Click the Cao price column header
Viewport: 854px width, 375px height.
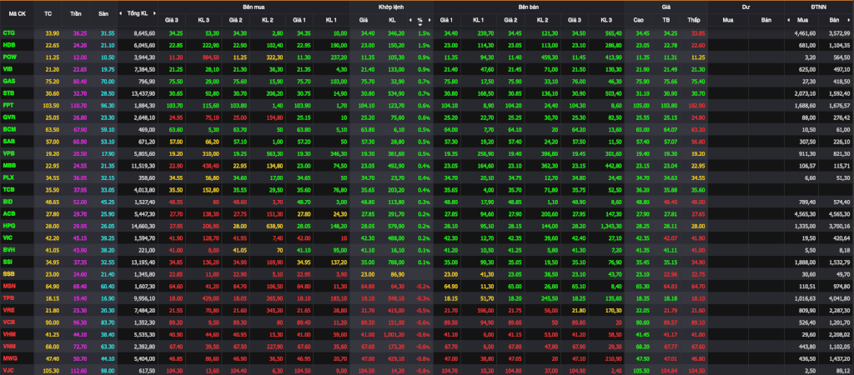tap(638, 20)
